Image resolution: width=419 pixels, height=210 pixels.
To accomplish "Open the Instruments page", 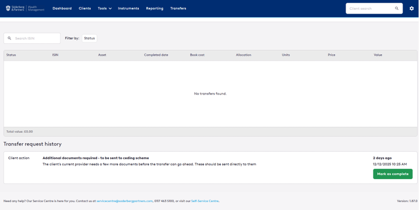I will (128, 8).
